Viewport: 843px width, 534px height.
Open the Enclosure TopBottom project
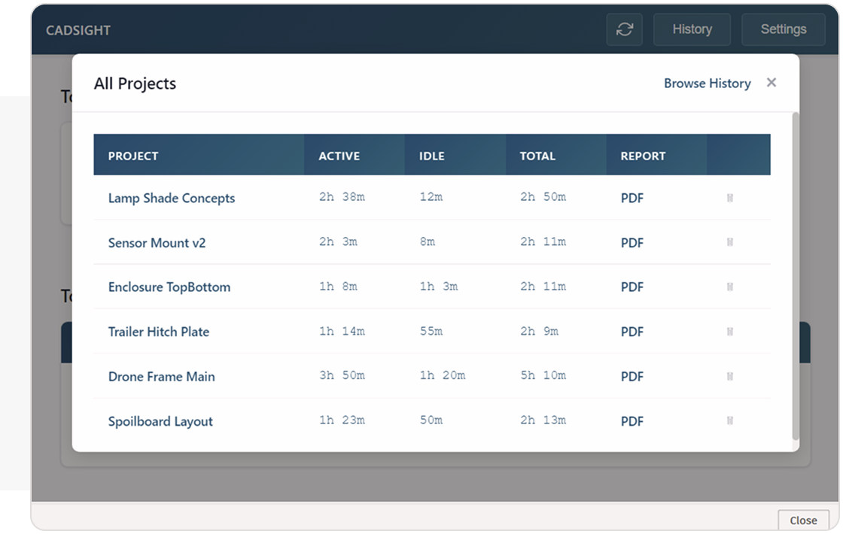169,287
